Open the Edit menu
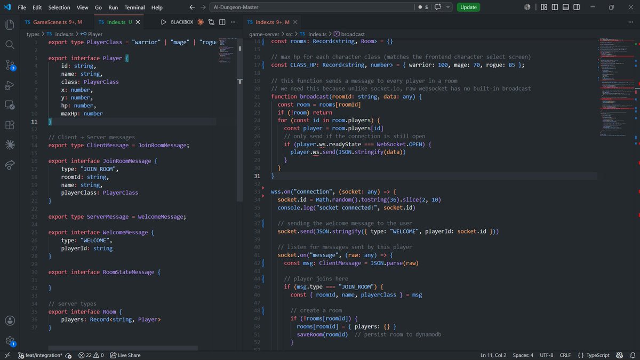Screen dimensions: 640x360 click(x=37, y=7)
